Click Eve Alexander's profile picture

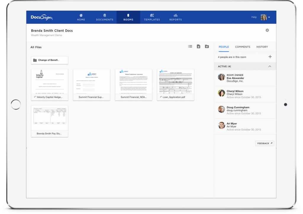point(221,77)
